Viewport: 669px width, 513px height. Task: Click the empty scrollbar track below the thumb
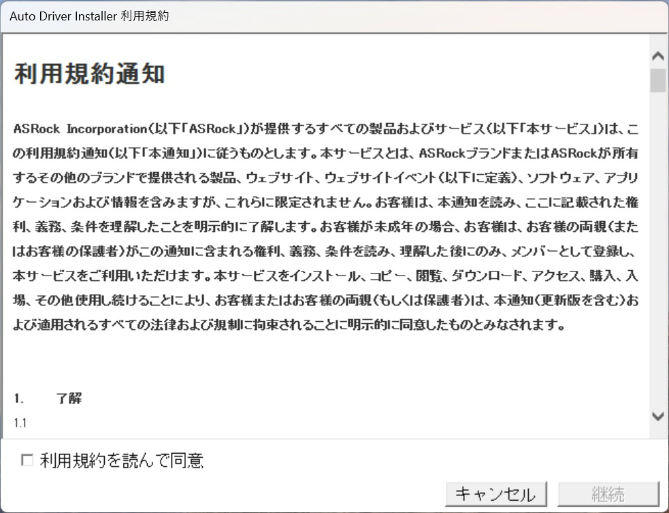point(658,250)
